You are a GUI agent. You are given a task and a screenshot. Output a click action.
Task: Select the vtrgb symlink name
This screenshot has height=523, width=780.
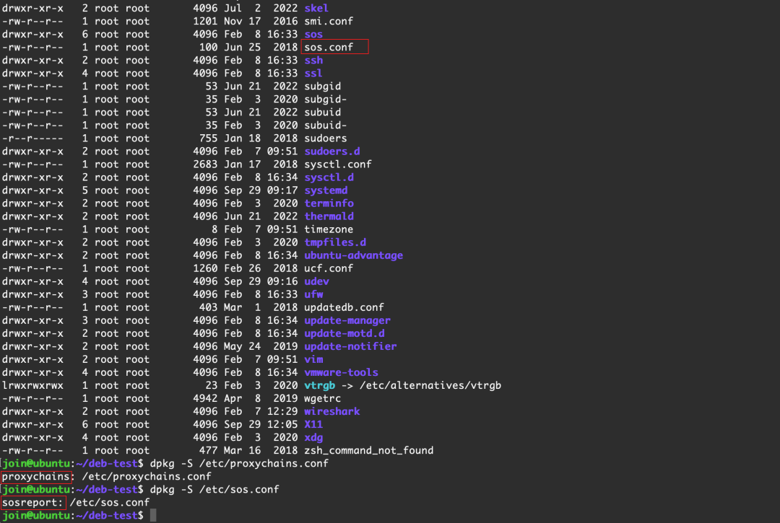pos(319,385)
